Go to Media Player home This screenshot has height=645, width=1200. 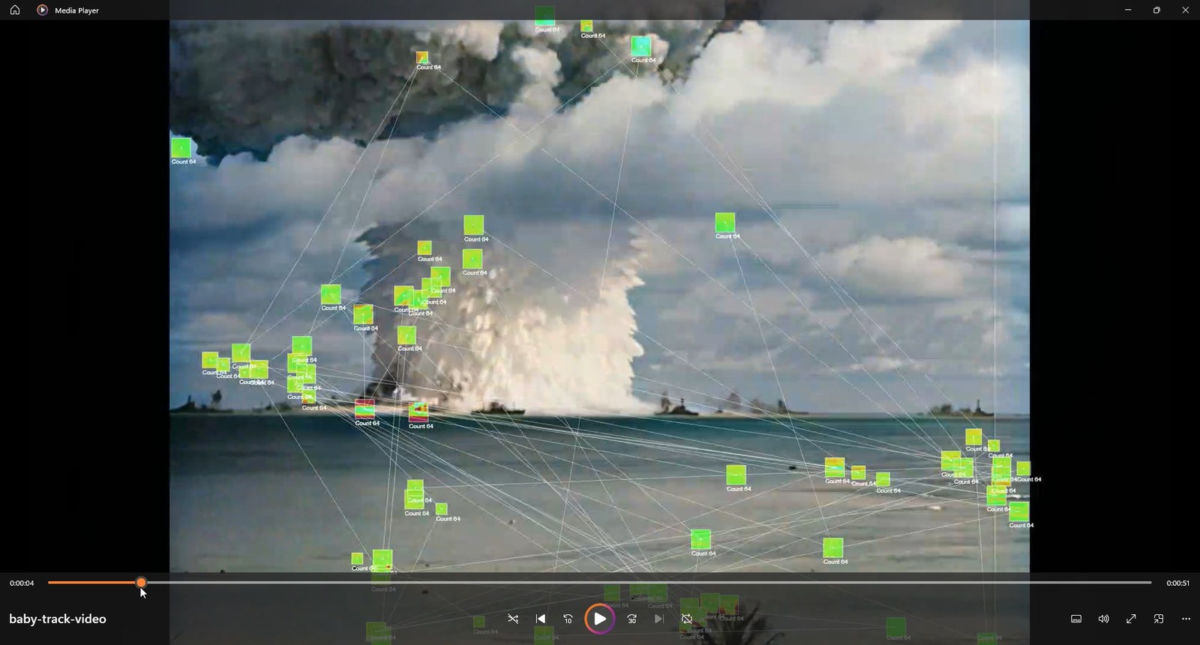pyautogui.click(x=15, y=10)
